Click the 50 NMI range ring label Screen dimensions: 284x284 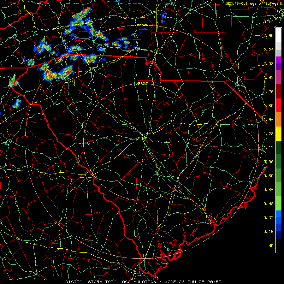tap(142, 83)
